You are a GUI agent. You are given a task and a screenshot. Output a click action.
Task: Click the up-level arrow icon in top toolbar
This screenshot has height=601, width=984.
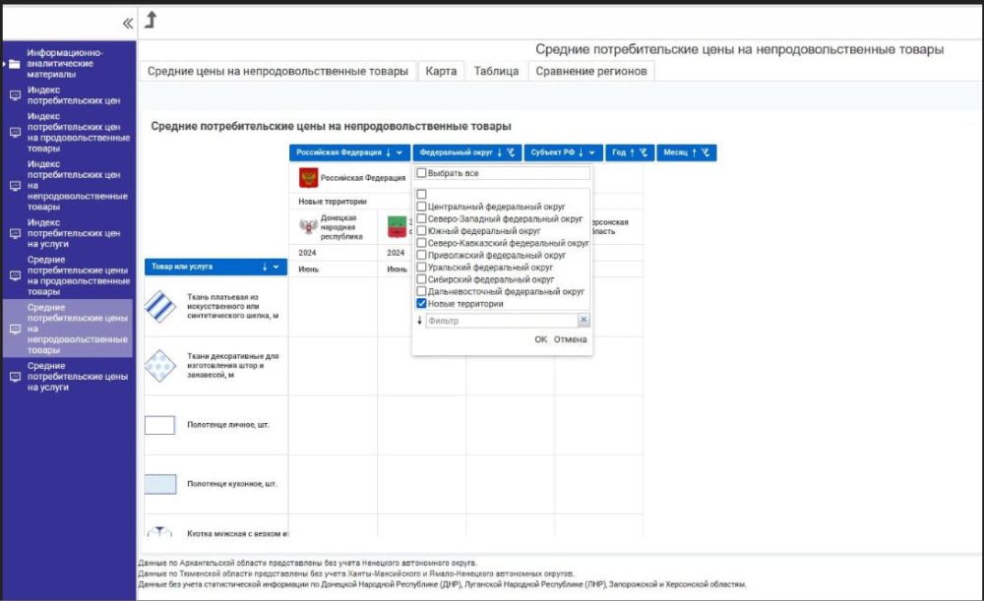click(x=151, y=21)
